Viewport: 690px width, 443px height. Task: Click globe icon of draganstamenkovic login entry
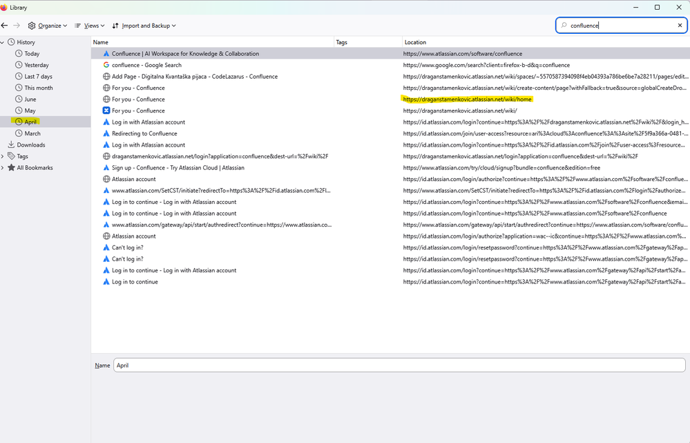point(106,156)
